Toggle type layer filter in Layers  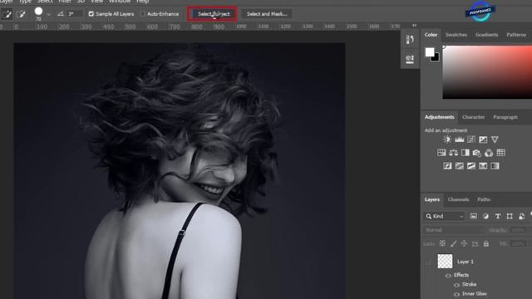(x=498, y=216)
